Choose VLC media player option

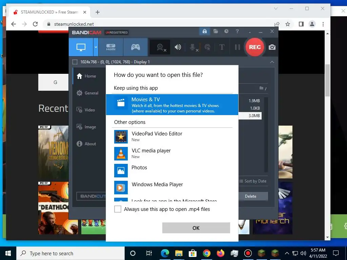(x=172, y=154)
